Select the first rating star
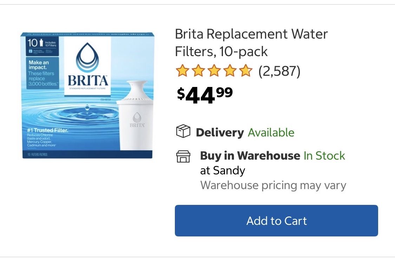395x261 pixels. point(182,71)
